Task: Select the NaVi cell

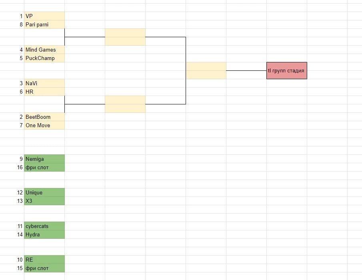Action: [x=44, y=83]
